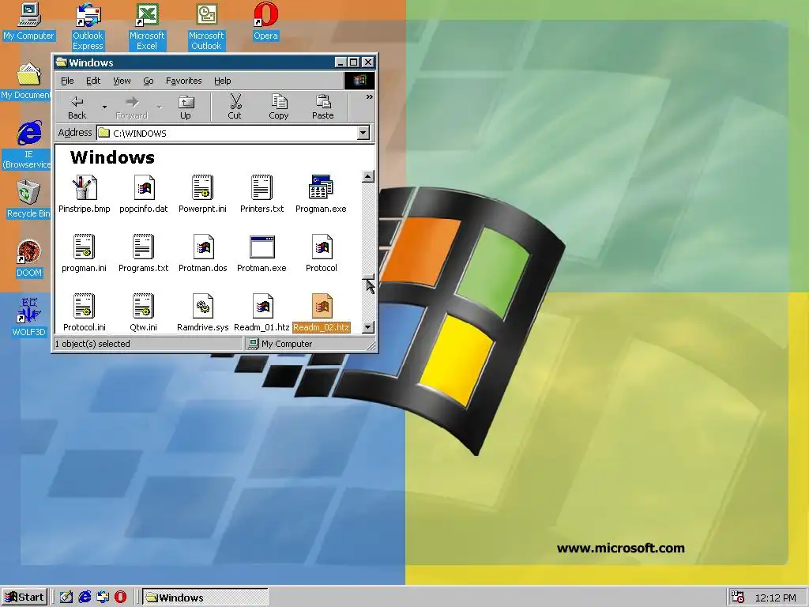Click Paste toolbar button

coord(323,107)
